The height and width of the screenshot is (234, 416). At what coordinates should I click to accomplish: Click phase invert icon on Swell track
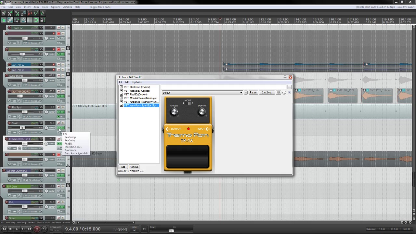[x=19, y=133]
